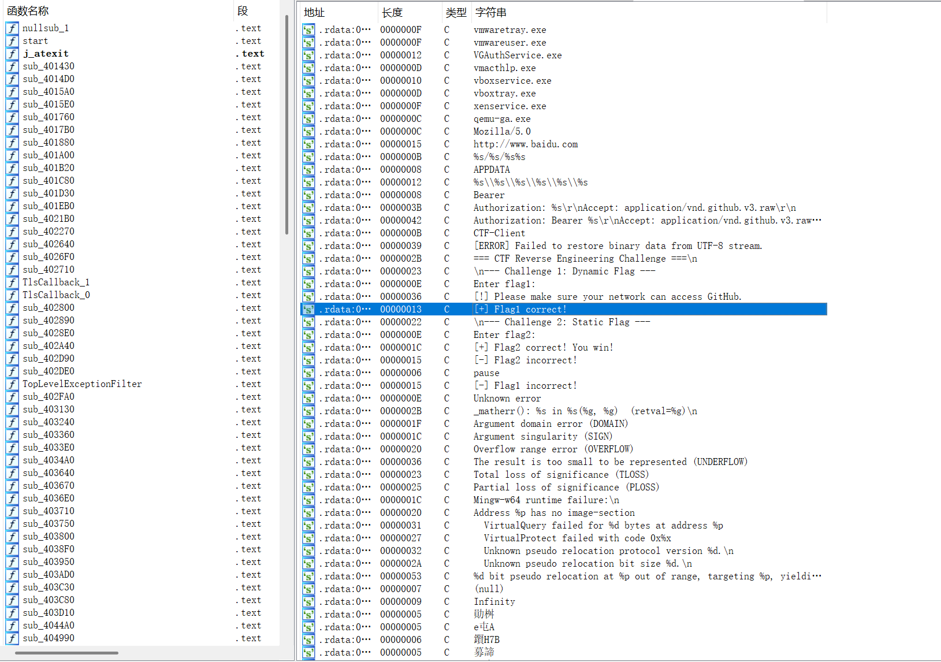Select the vboxservice.exe string
Image resolution: width=941 pixels, height=662 pixels.
pos(512,81)
